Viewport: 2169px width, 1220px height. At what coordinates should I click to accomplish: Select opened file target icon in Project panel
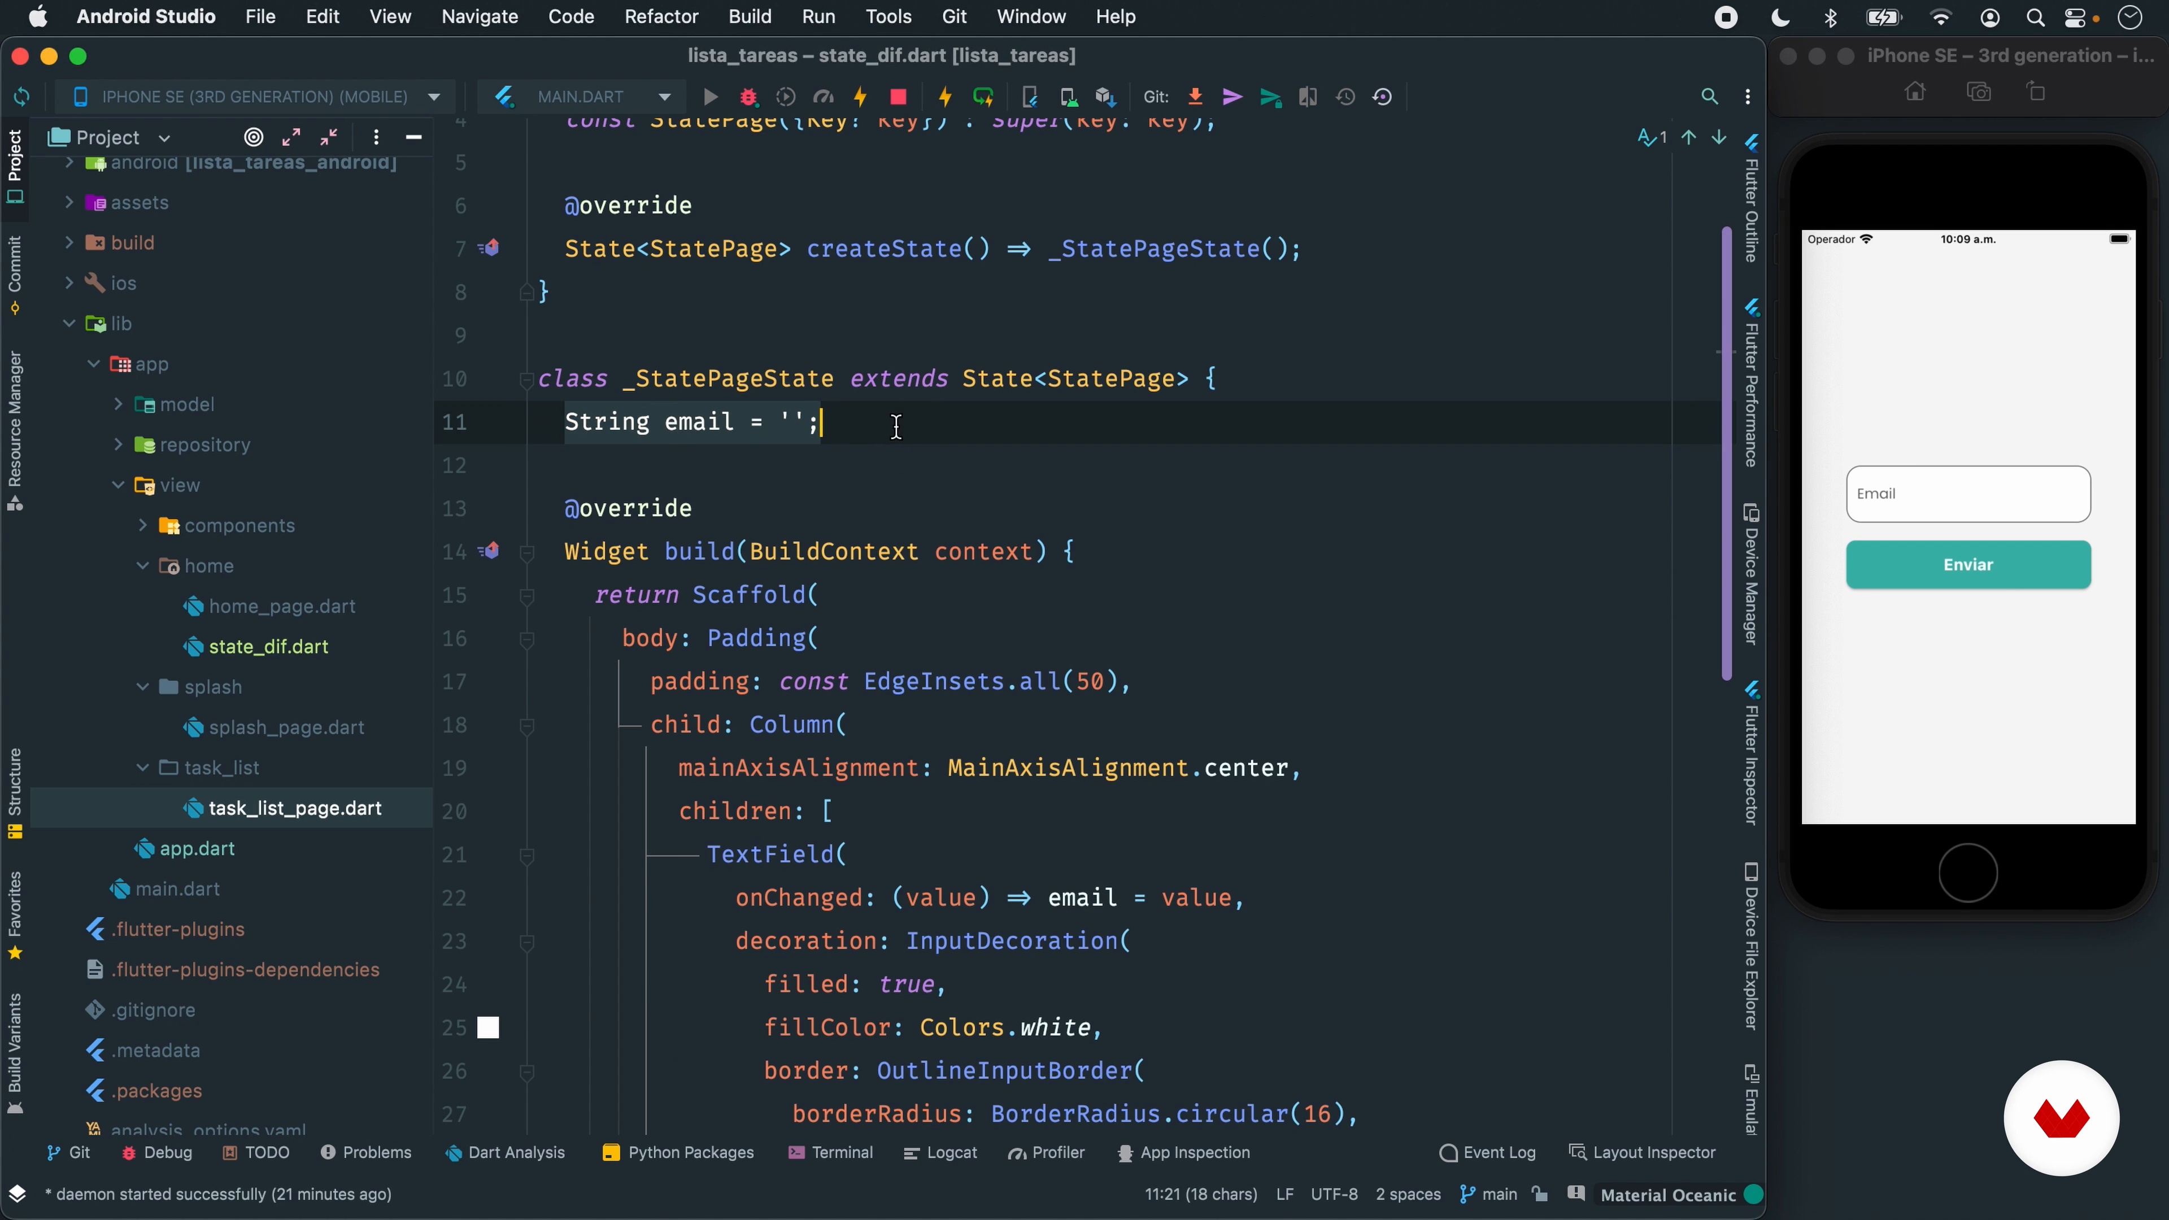254,136
